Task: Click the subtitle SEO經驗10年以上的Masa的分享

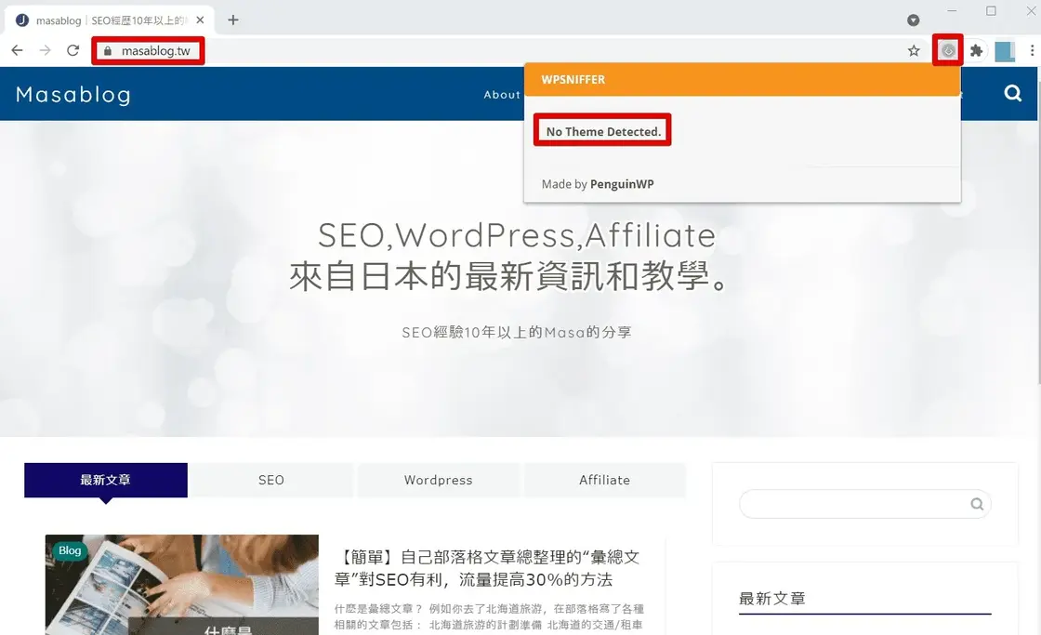Action: click(x=517, y=332)
